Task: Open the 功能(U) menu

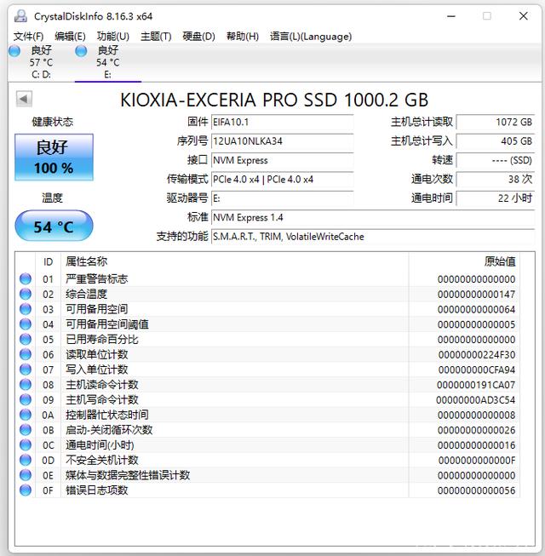Action: [112, 36]
